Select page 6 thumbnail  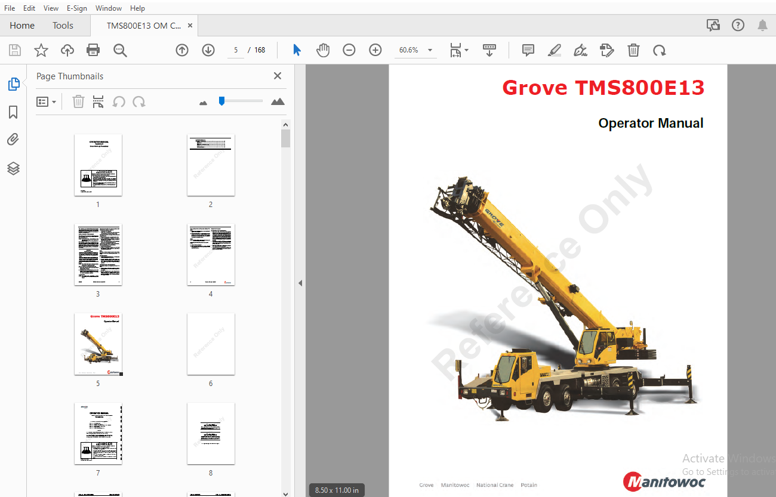pyautogui.click(x=211, y=344)
